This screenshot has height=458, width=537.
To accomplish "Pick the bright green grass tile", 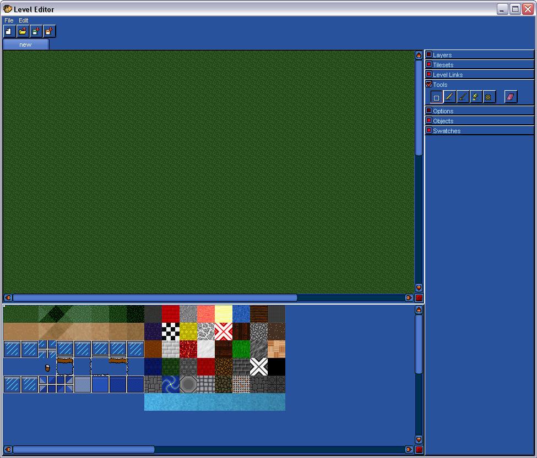I will [x=241, y=349].
